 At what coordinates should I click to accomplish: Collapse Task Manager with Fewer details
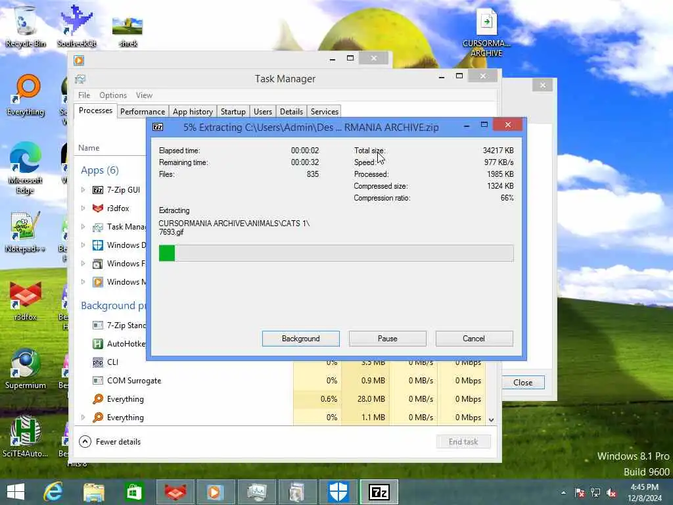click(x=110, y=441)
